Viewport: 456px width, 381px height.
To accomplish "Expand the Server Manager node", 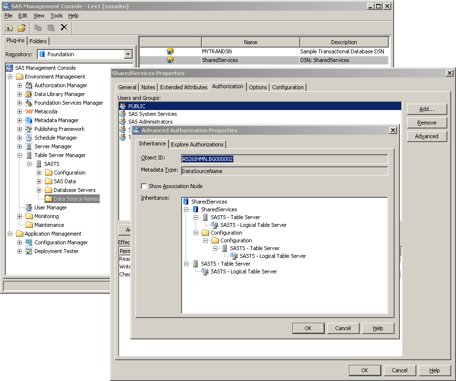I will (x=19, y=146).
